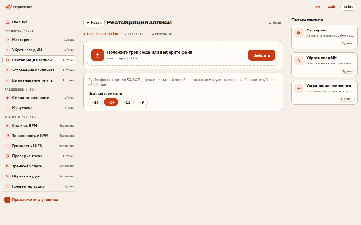Click the Обрезка аудио scissors icon
The width and height of the screenshot is (361, 225).
[7, 176]
